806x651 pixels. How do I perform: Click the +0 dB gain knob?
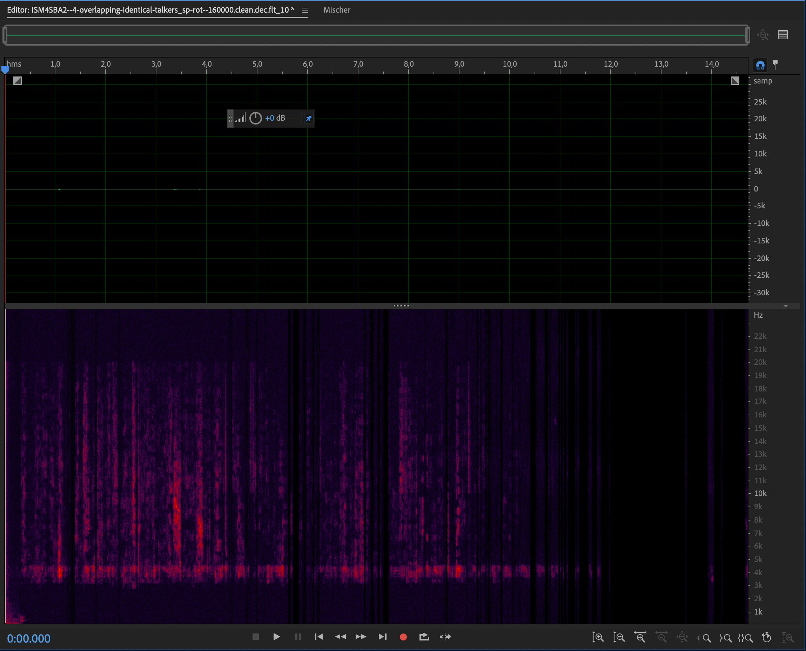[255, 118]
